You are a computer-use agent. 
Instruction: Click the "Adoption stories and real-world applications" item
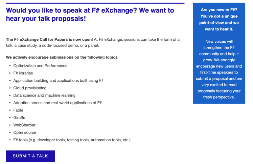[57, 103]
